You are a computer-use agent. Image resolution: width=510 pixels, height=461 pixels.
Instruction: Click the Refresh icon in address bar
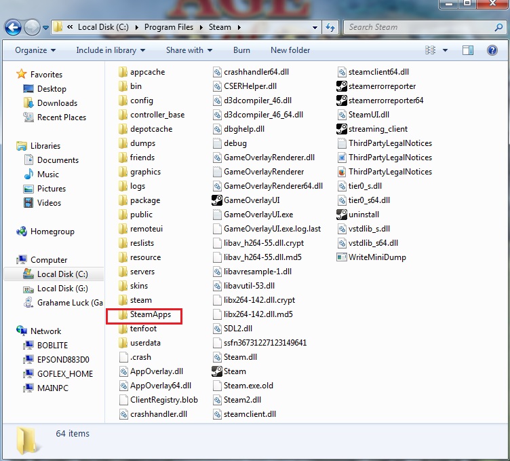(330, 27)
